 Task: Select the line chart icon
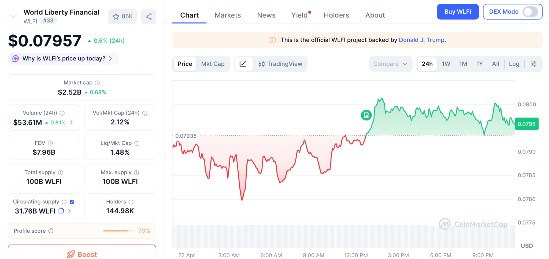click(x=243, y=64)
